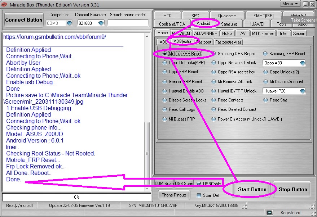Choose Disable Screen Locks option
The image size is (317, 217).
[164, 100]
